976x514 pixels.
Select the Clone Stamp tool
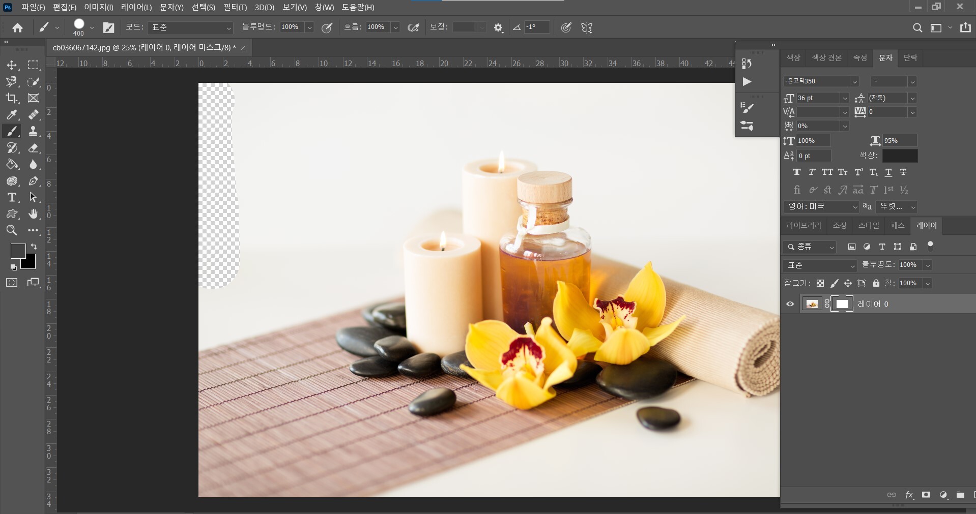(x=34, y=131)
